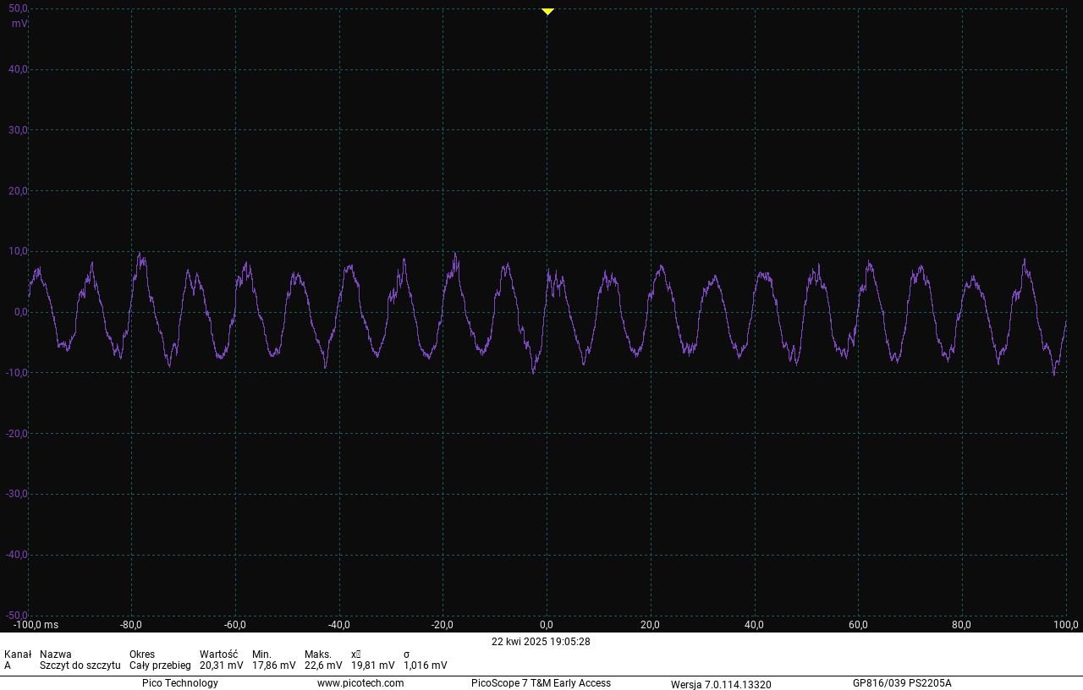1083x690 pixels.
Task: Click the Okres column header
Action: point(142,654)
